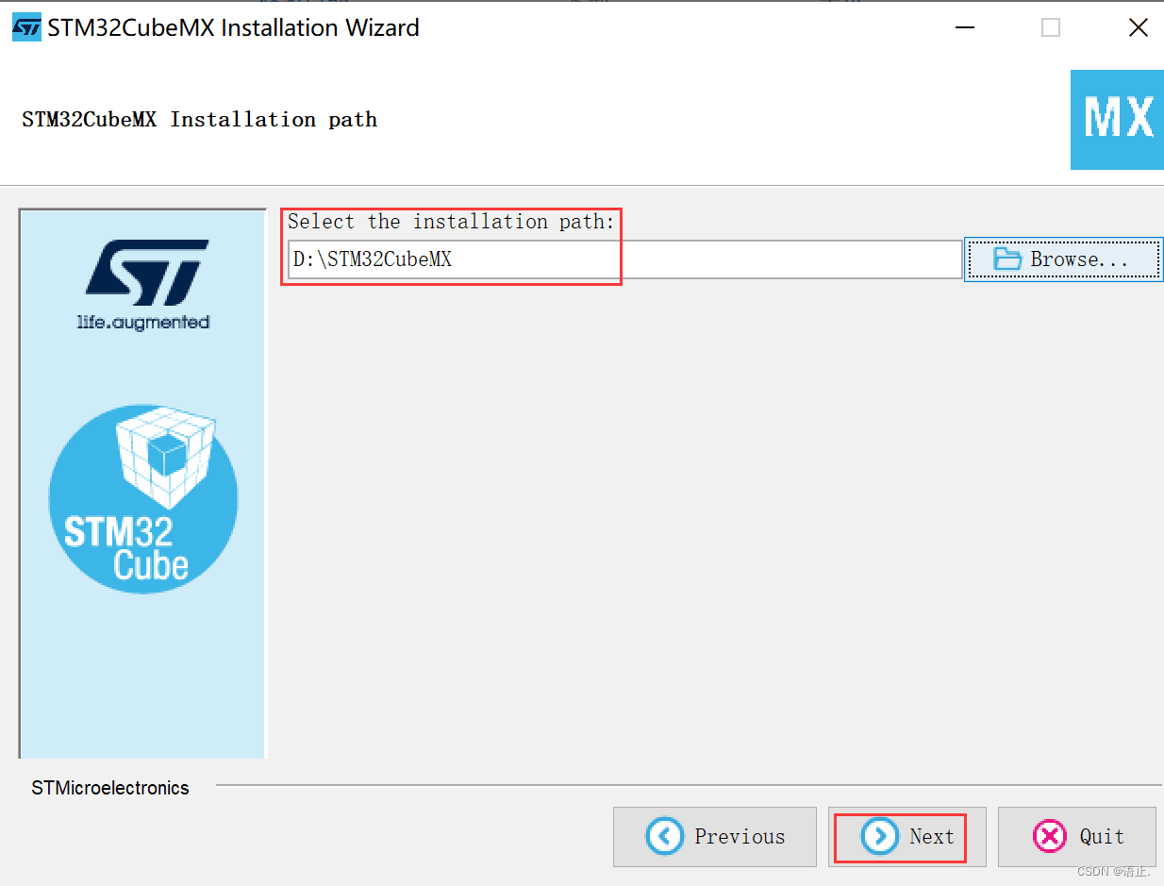Click the left arrow icon beside Previous

click(665, 836)
